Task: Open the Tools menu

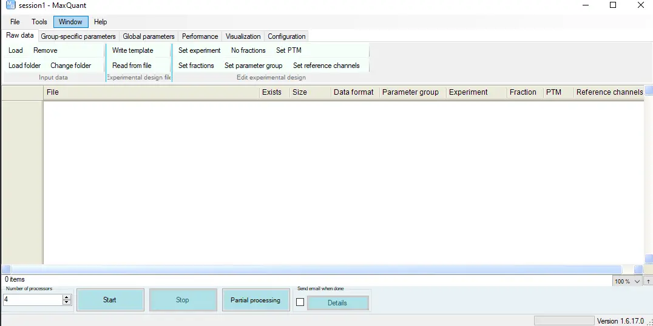Action: click(39, 22)
